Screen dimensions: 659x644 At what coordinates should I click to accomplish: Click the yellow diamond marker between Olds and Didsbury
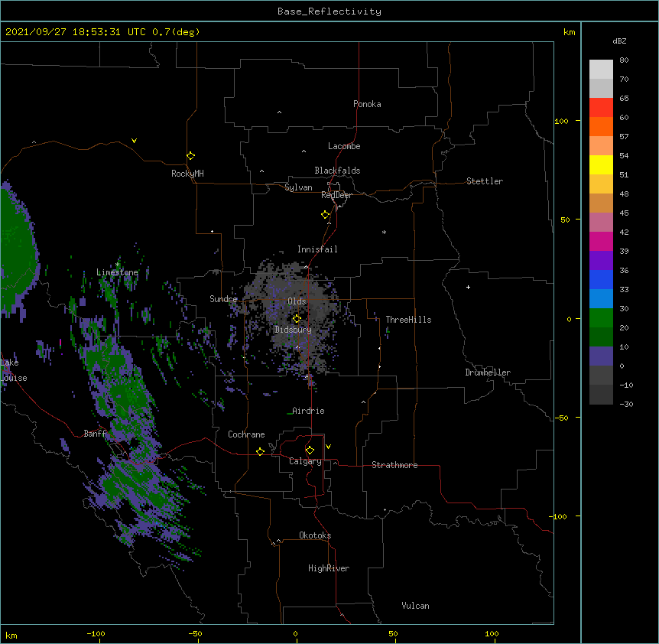(x=297, y=318)
